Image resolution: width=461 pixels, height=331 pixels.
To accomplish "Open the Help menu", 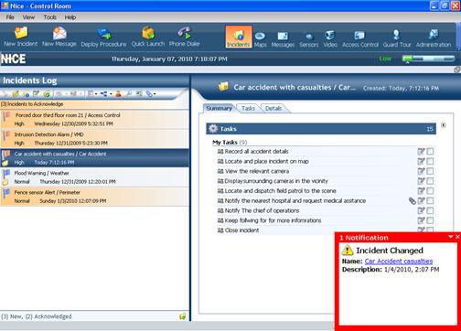I will pyautogui.click(x=70, y=17).
